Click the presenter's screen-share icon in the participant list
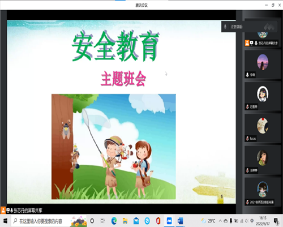The width and height of the screenshot is (283, 227). point(252,43)
